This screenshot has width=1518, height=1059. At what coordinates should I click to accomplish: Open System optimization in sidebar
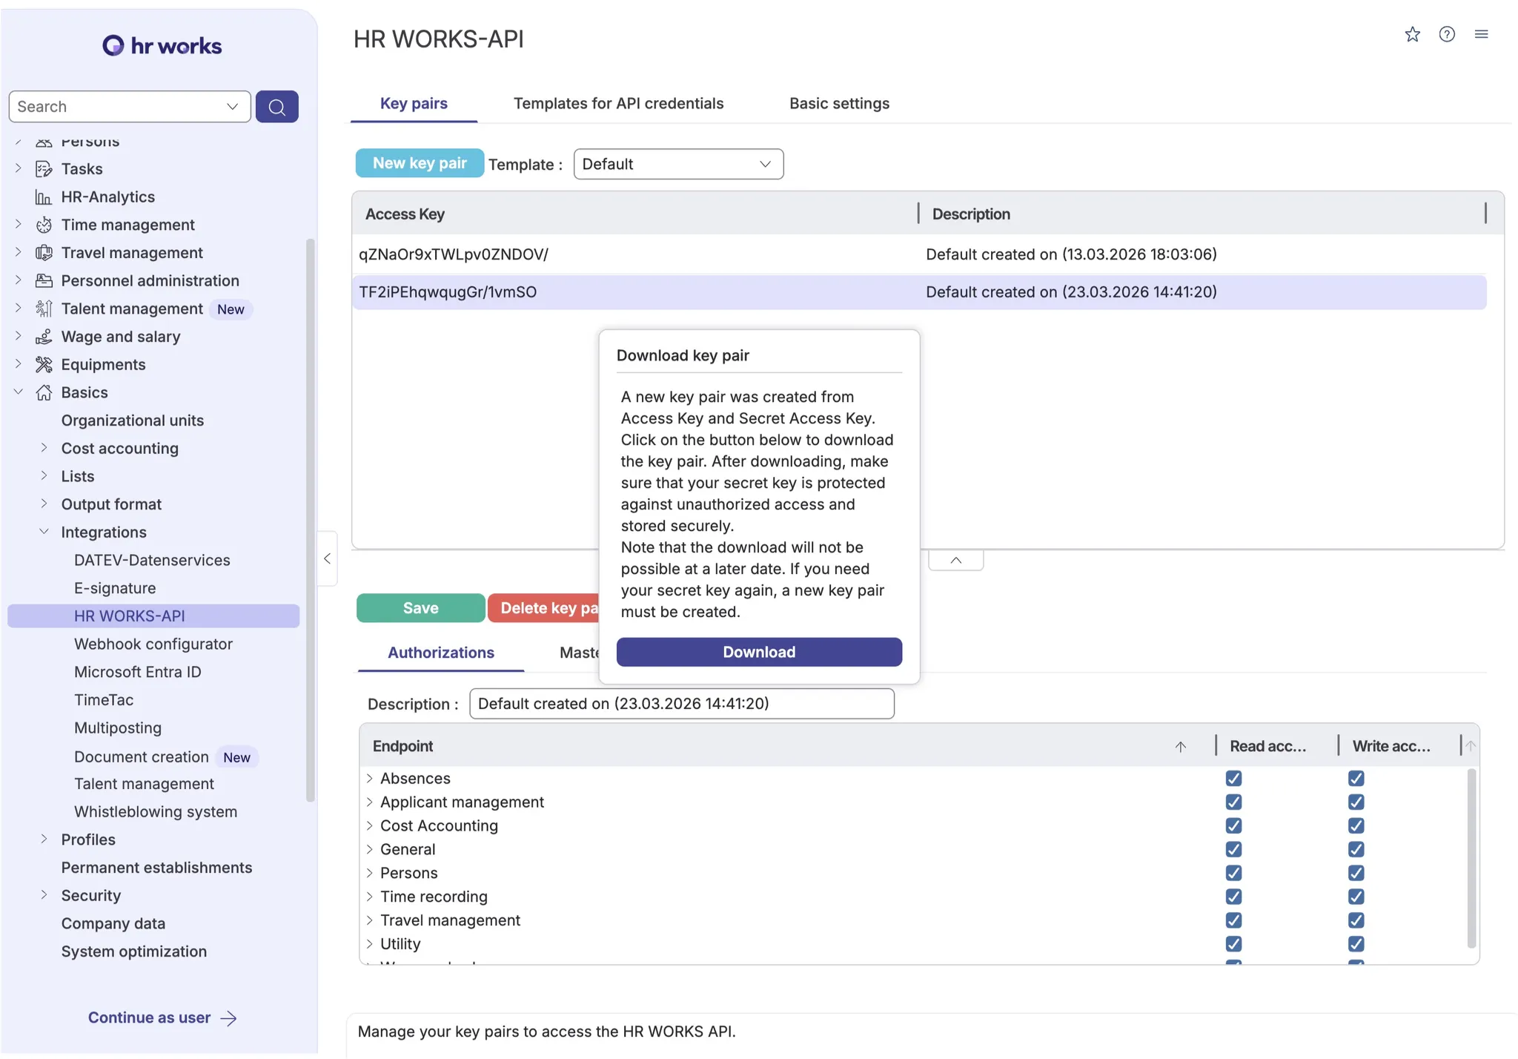click(x=134, y=951)
